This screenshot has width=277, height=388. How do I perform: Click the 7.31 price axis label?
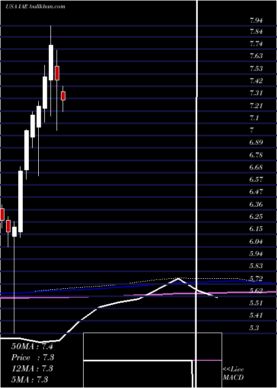pos(256,93)
